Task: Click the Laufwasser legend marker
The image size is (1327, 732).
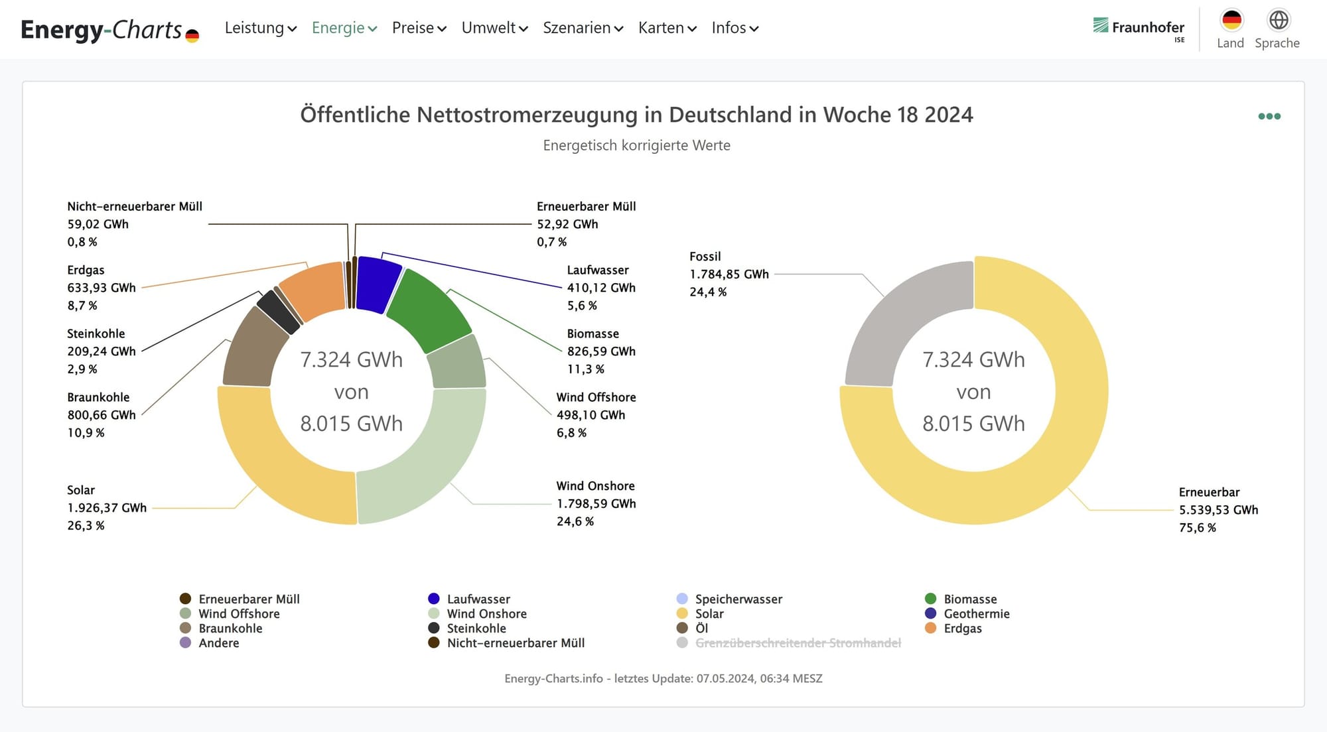Action: 434,599
